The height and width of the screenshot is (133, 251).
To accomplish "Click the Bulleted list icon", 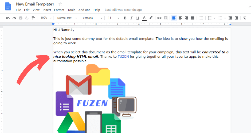I will pyautogui.click(x=220, y=18).
